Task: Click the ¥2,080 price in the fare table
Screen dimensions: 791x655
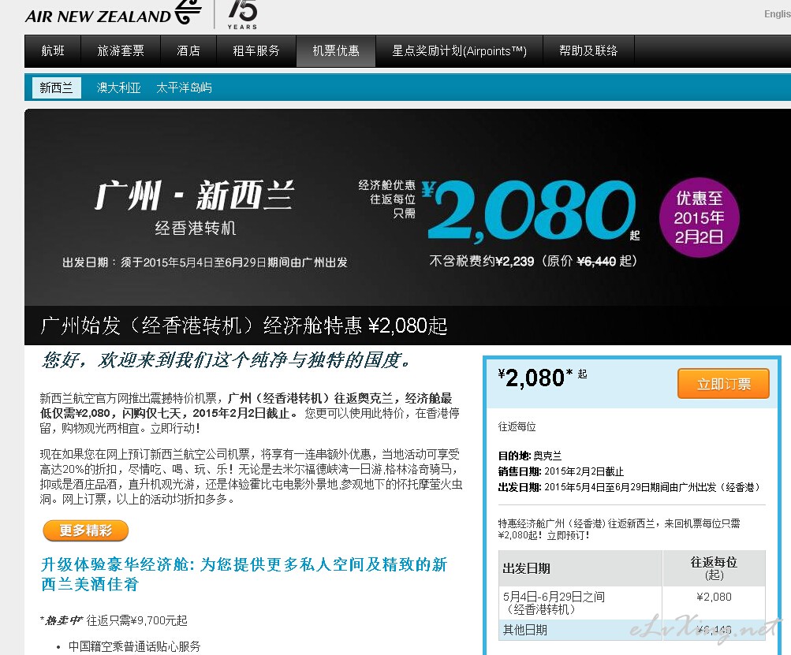Action: pyautogui.click(x=714, y=597)
